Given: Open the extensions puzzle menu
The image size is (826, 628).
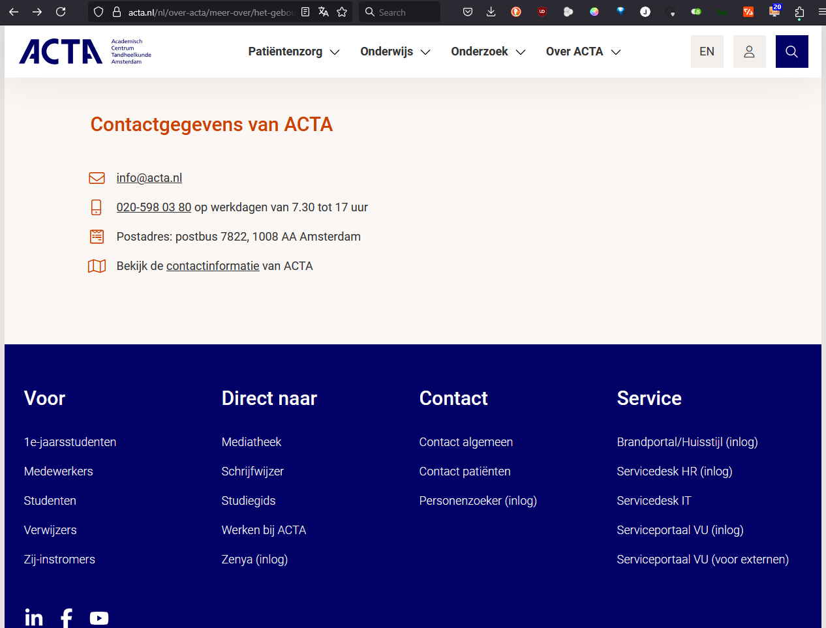Looking at the screenshot, I should click(x=799, y=12).
